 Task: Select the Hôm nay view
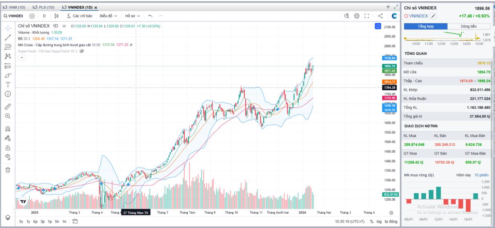[x=463, y=175]
